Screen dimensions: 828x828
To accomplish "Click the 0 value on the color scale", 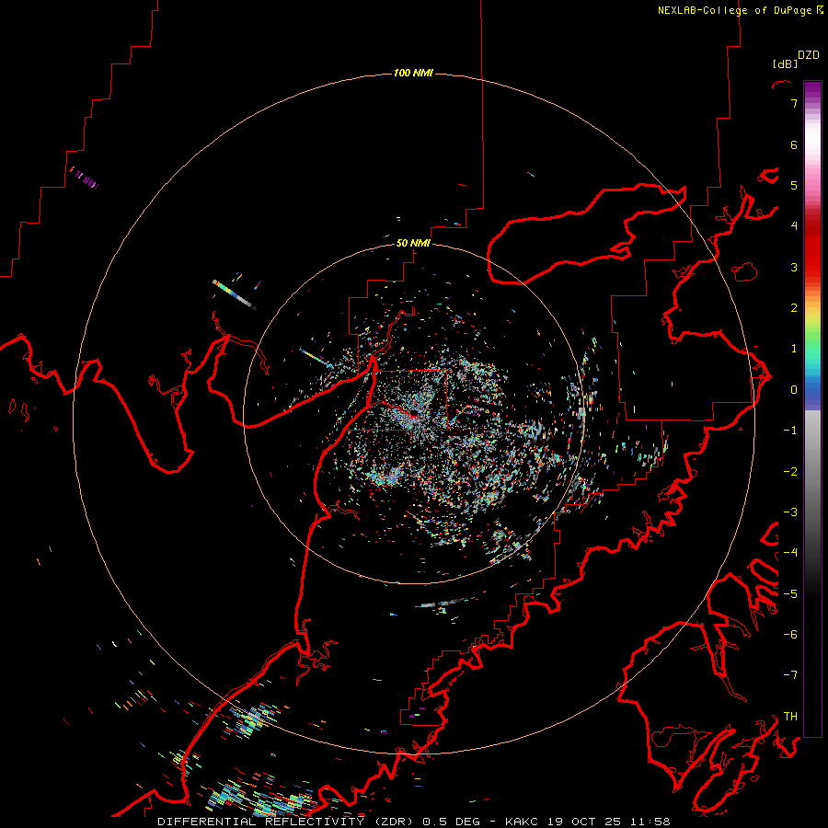I will [794, 390].
